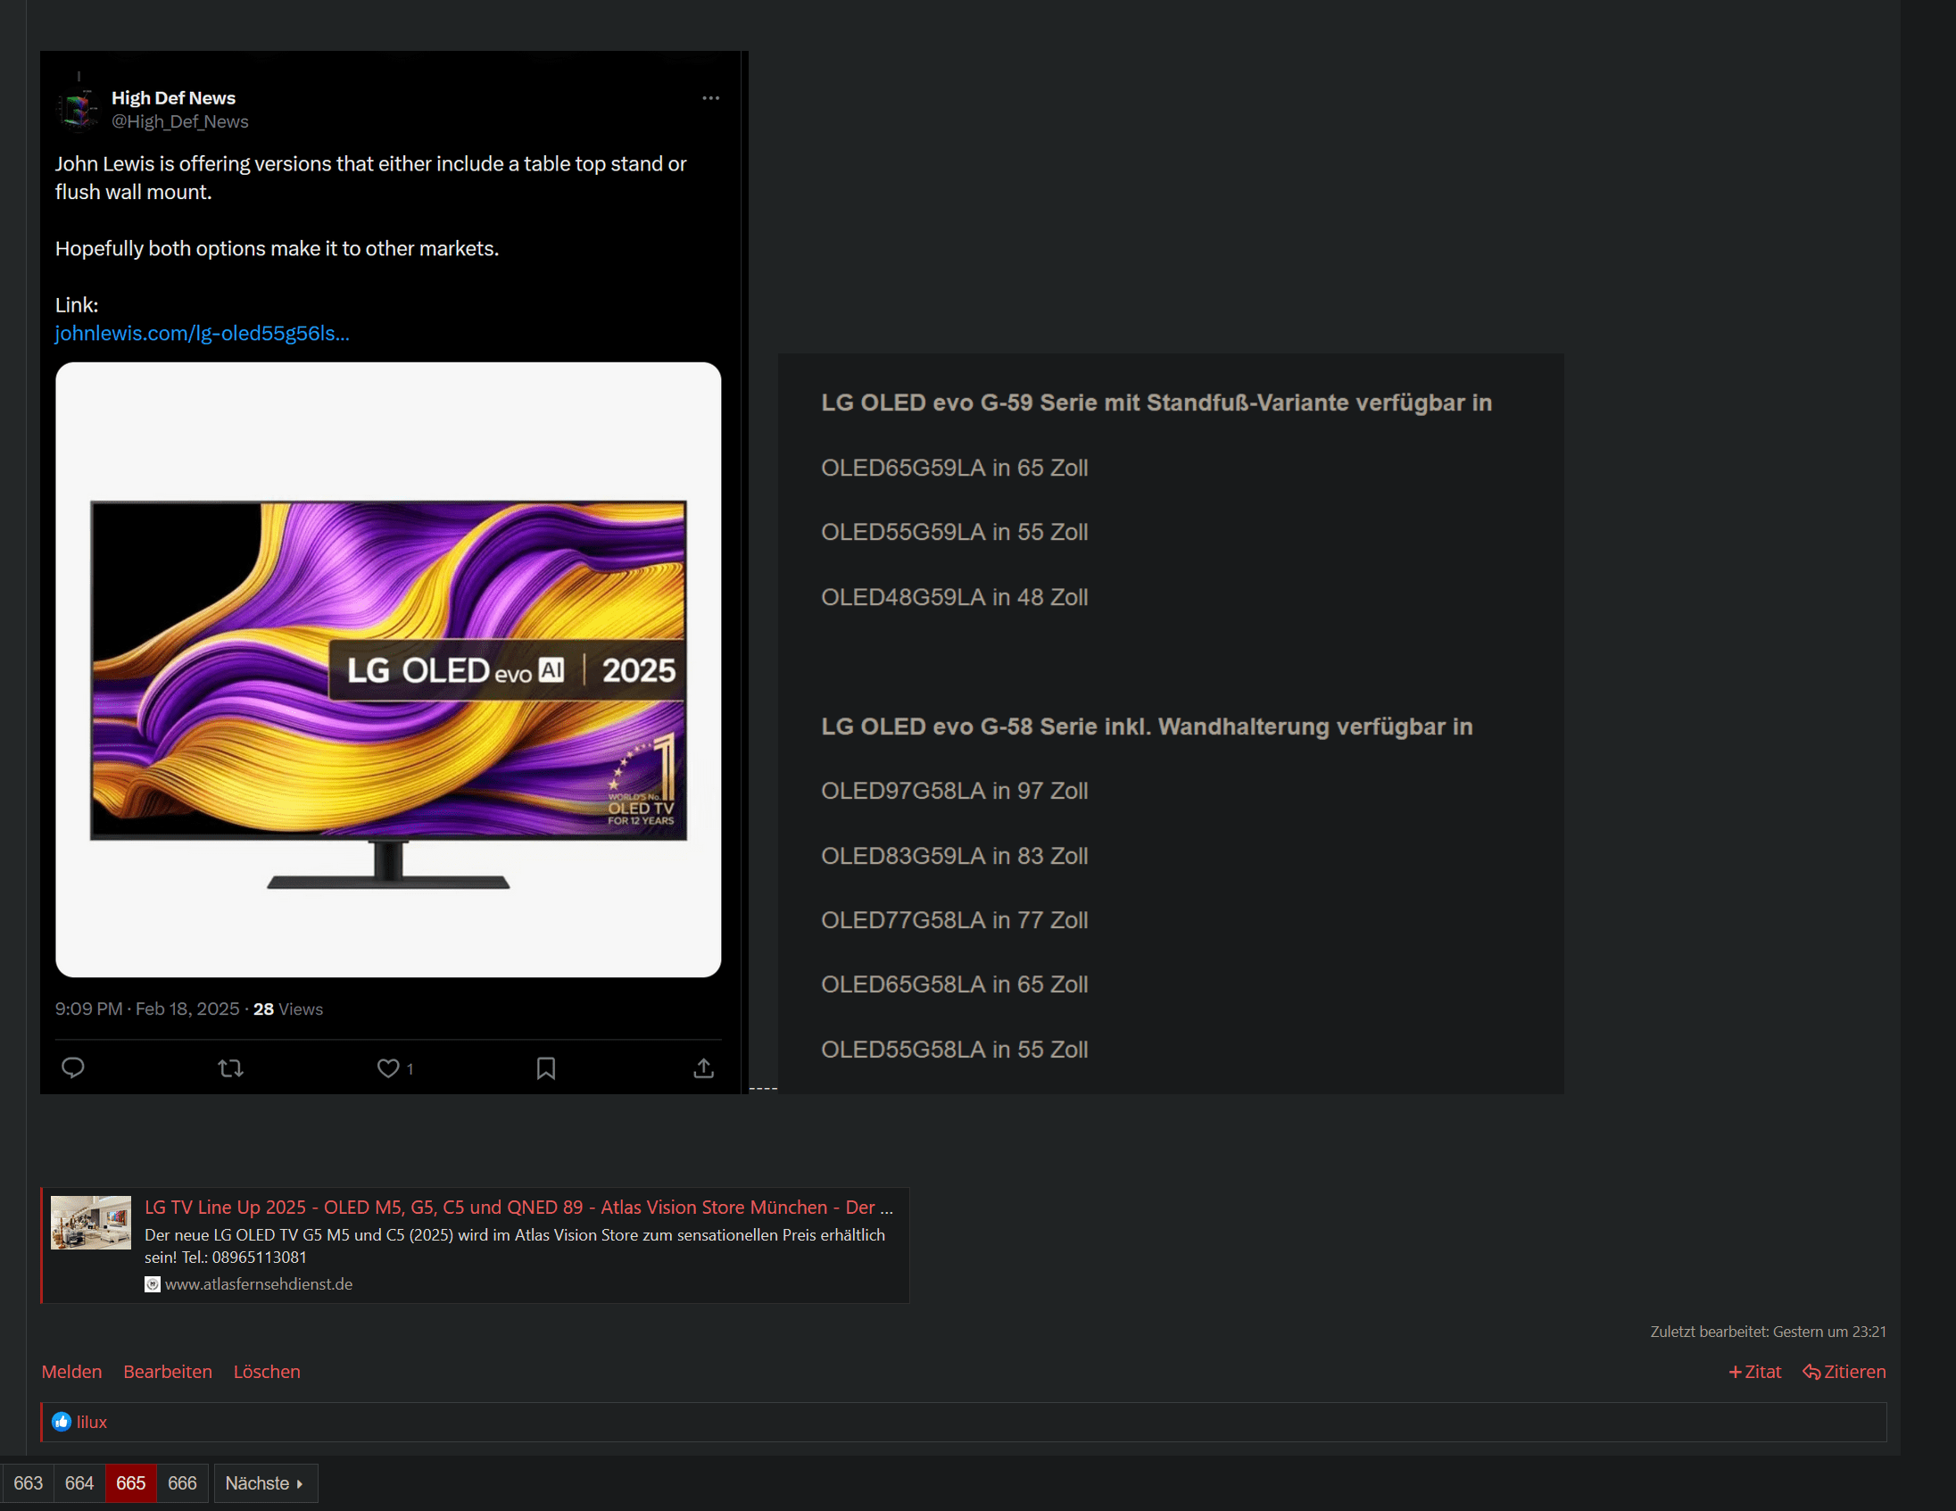
Task: Like the tweet with the heart icon
Action: coord(388,1067)
